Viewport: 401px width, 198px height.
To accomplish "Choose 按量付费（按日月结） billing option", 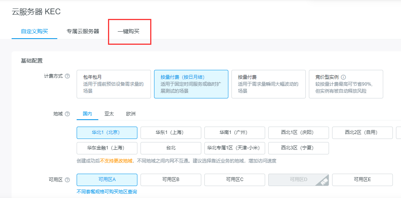I will [191, 84].
